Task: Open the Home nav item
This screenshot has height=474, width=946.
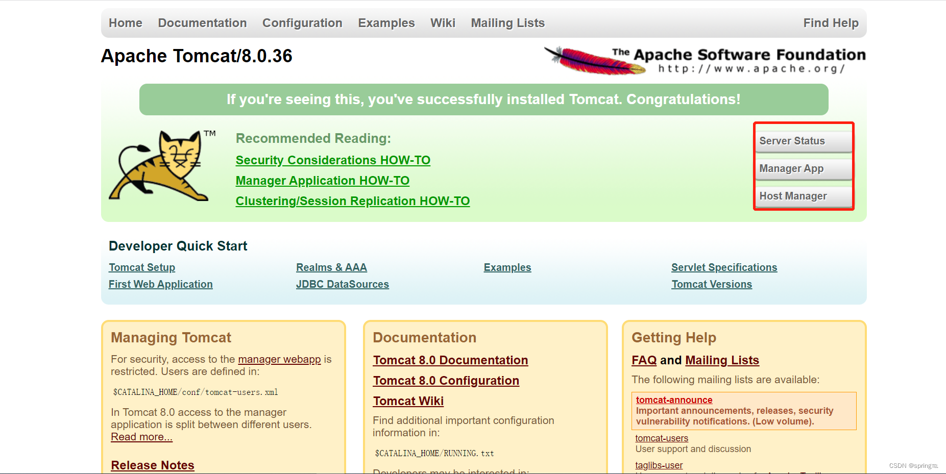Action: 126,23
